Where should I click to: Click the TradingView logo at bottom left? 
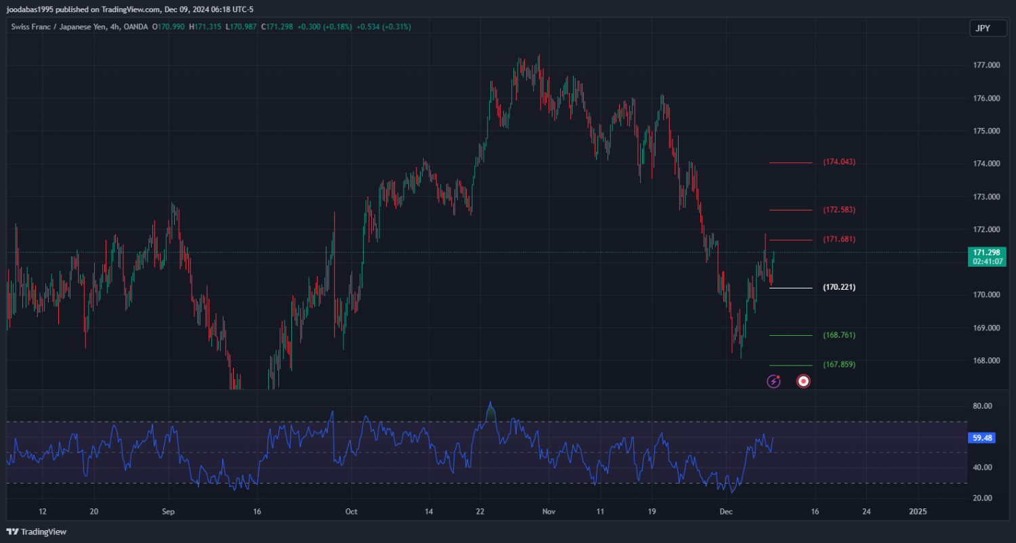[37, 531]
